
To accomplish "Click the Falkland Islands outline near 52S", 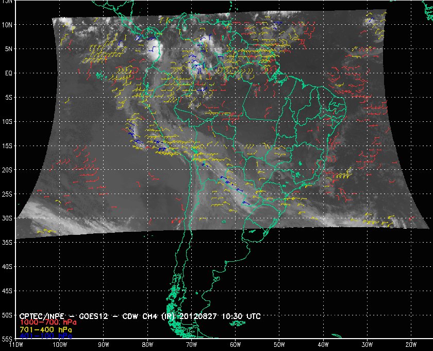I will (x=238, y=324).
